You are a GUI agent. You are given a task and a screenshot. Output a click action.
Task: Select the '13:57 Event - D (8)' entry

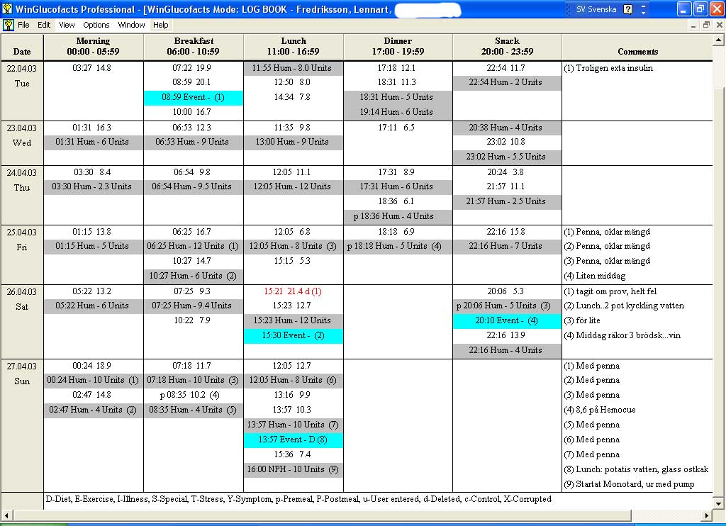click(293, 440)
